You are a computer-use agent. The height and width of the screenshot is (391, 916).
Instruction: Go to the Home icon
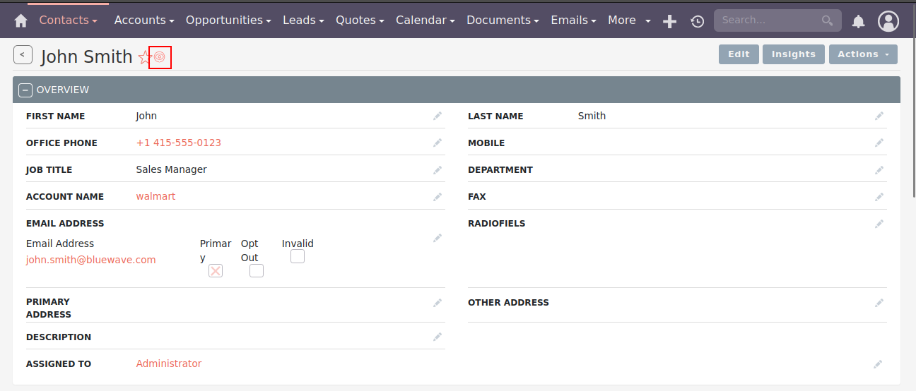[x=21, y=21]
